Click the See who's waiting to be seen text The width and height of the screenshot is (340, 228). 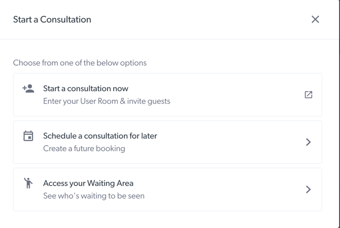pyautogui.click(x=94, y=196)
